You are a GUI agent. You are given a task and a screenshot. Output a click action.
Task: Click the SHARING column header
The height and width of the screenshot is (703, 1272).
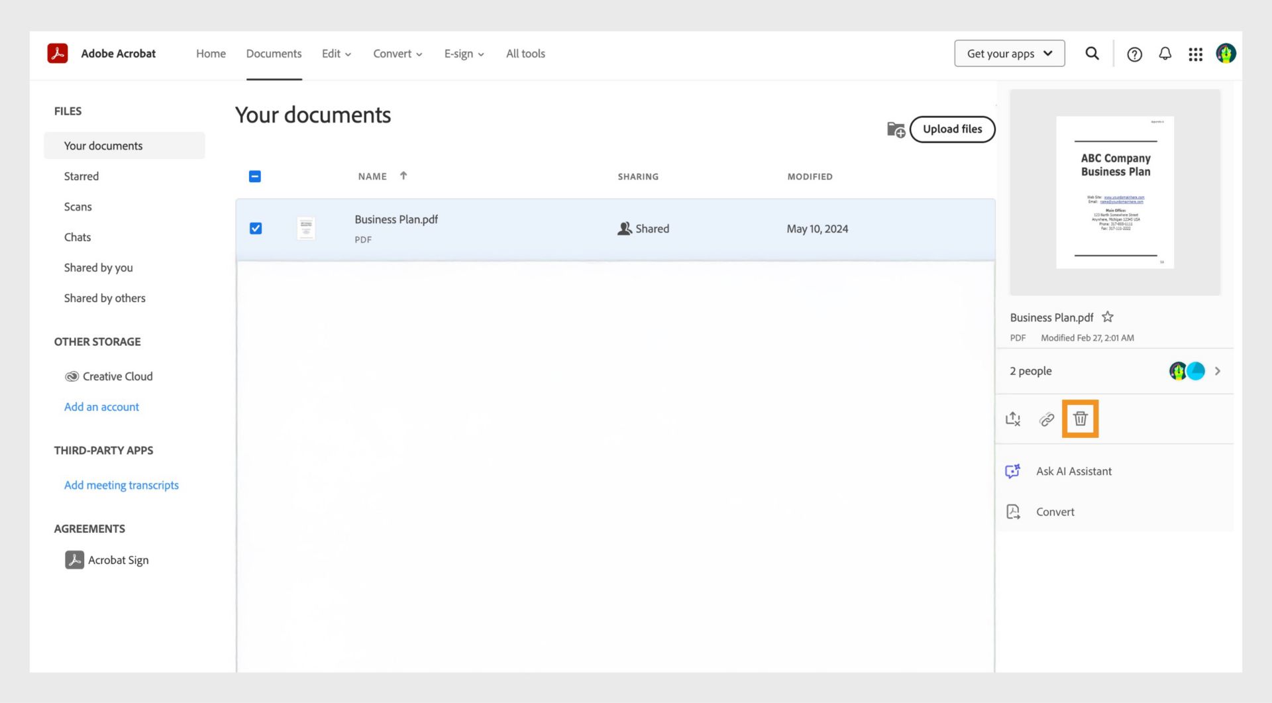(638, 176)
